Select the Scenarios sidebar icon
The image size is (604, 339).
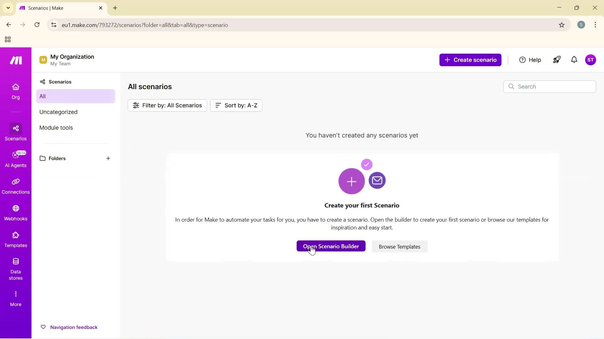click(x=15, y=132)
